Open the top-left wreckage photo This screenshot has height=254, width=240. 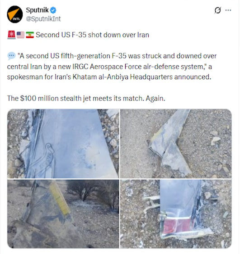(x=63, y=144)
